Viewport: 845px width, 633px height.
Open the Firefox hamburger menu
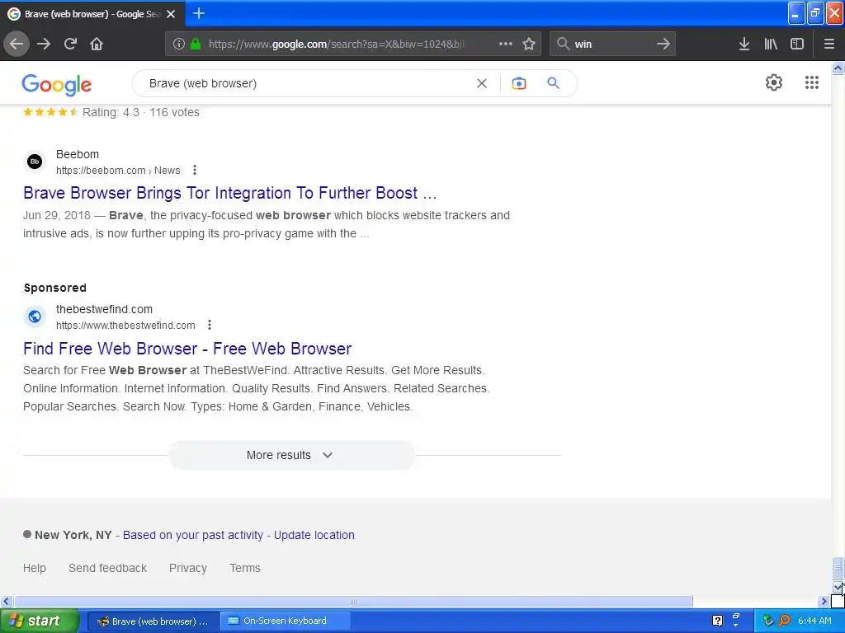[828, 45]
